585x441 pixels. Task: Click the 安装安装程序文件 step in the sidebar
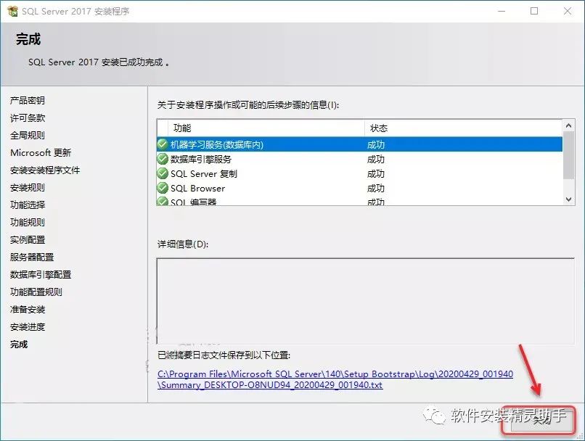pyautogui.click(x=45, y=170)
